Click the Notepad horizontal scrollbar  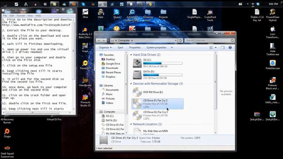click(32, 113)
